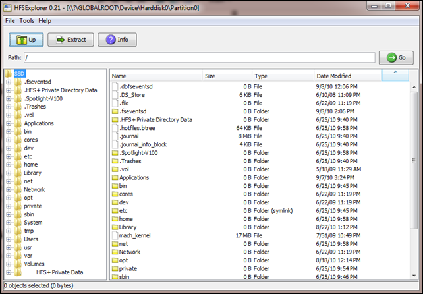Click the .dbfseventsd file icon in list
This screenshot has height=294, width=423.
[115, 86]
